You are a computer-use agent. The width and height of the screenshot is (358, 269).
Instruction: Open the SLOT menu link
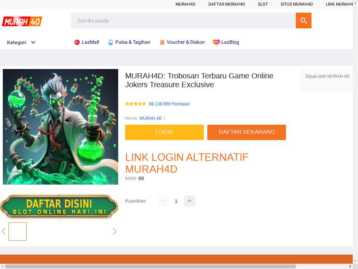coord(263,4)
